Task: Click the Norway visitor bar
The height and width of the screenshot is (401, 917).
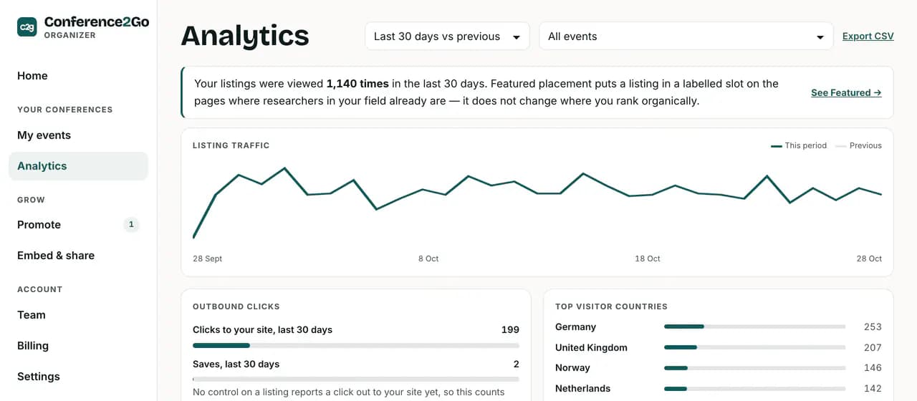Action: [x=754, y=368]
